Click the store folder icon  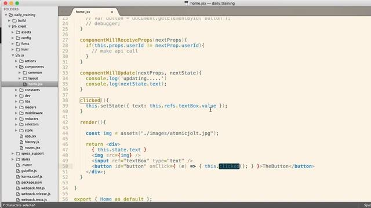point(21,130)
